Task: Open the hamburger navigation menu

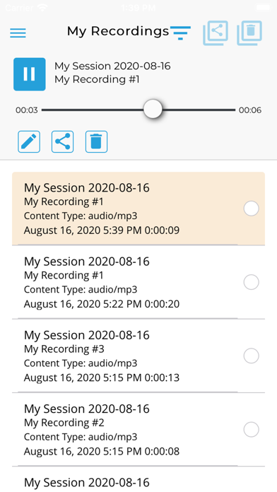Action: click(18, 33)
